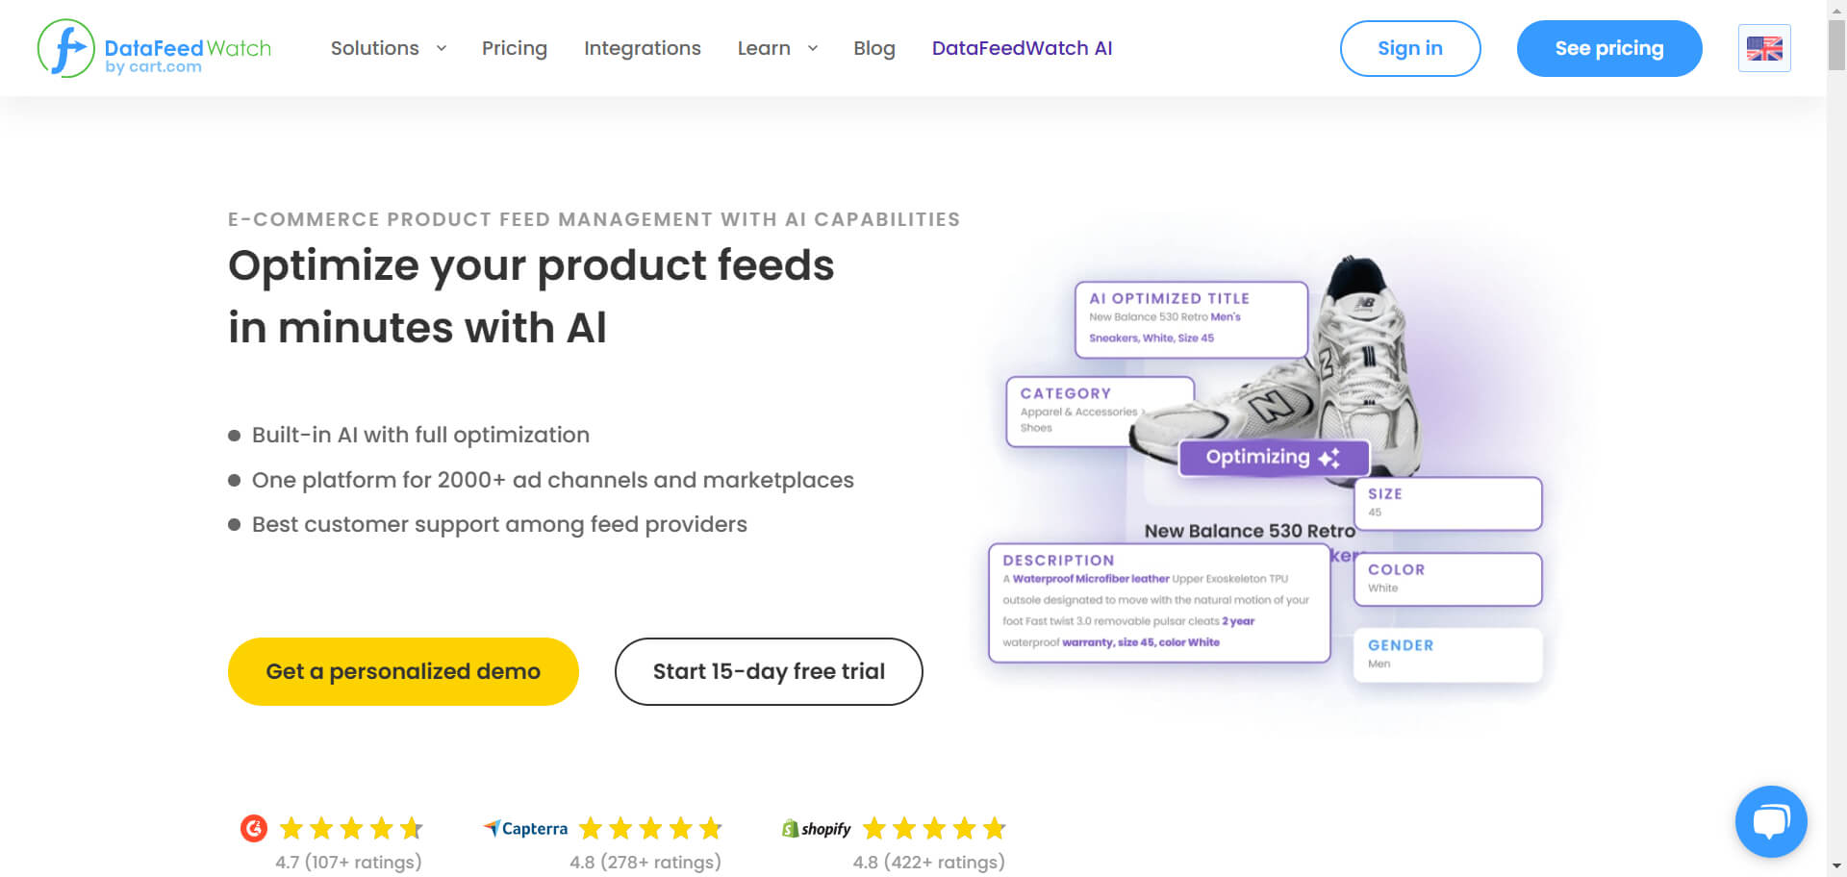Open the live chat bubble

pos(1771,821)
